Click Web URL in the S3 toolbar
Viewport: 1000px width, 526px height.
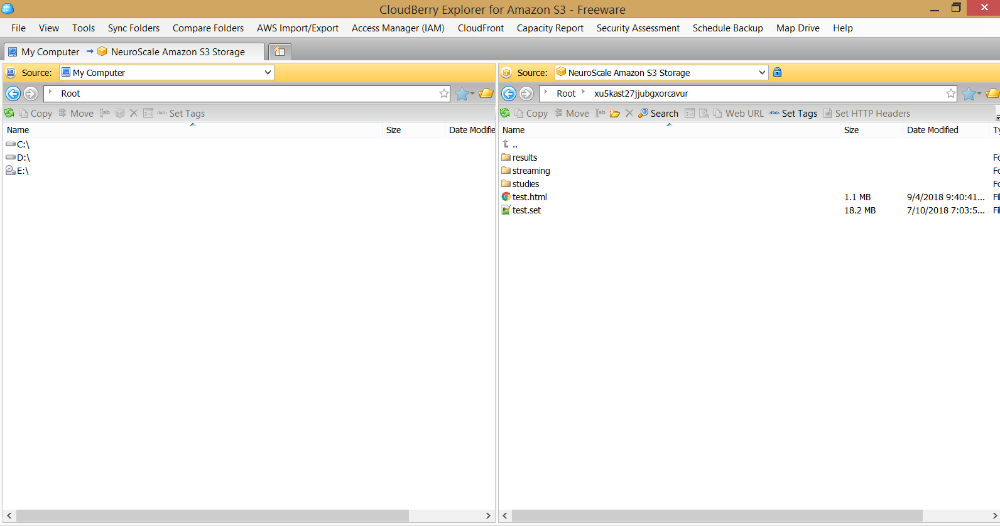click(739, 113)
